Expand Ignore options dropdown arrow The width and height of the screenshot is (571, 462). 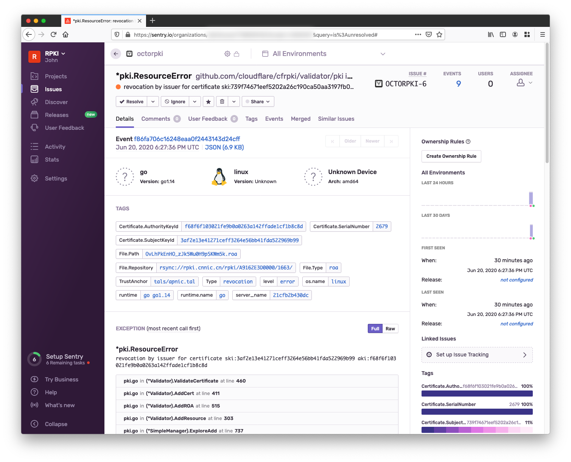(194, 101)
